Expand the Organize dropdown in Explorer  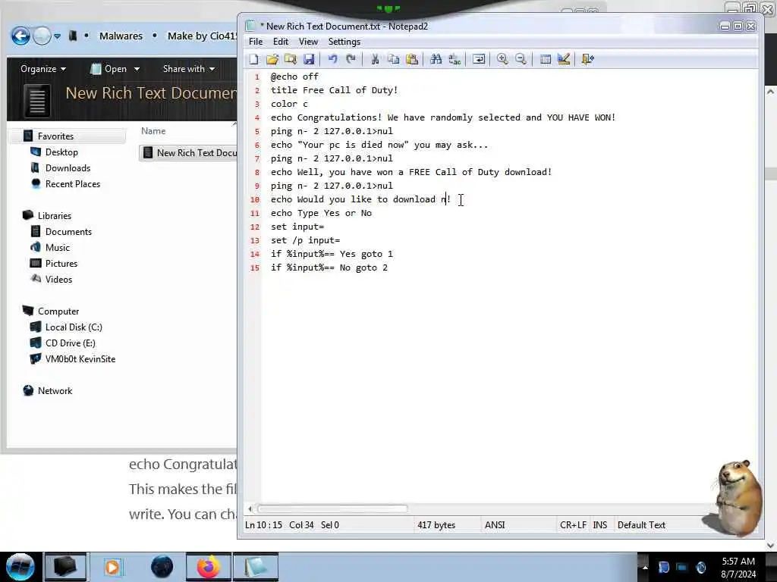(43, 69)
